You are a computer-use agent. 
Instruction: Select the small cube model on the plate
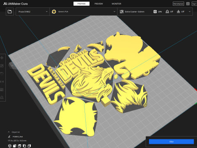point(105,102)
